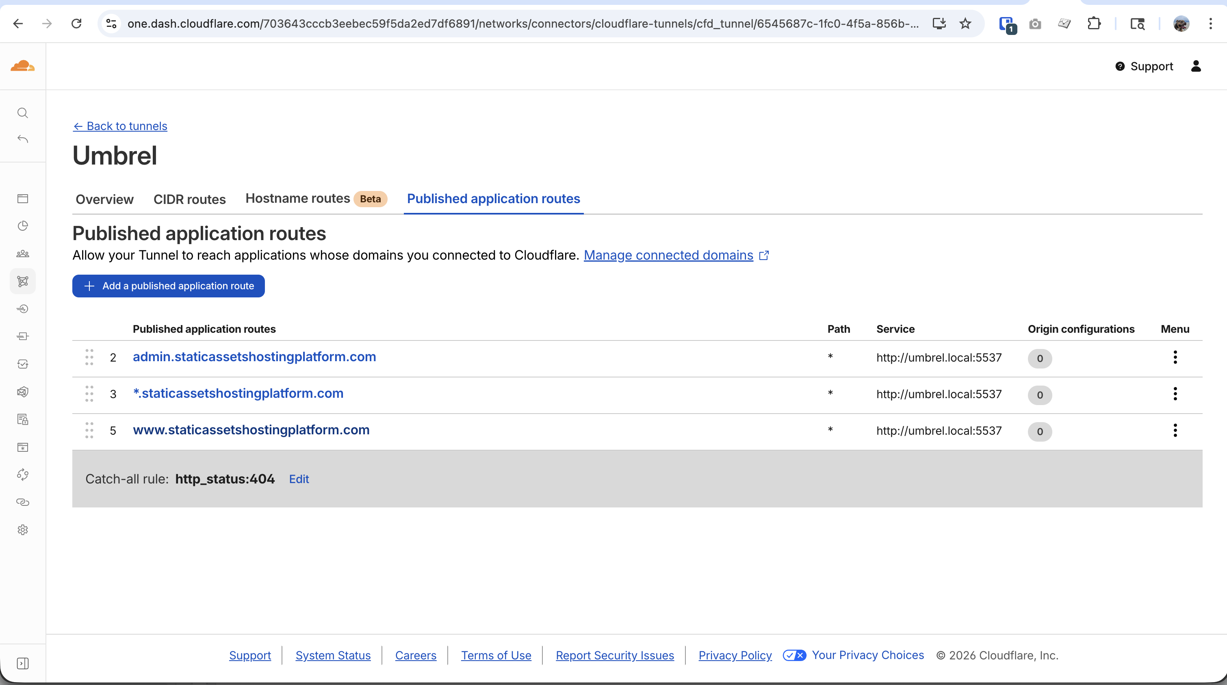Switch to the CIDR routes tab
Image resolution: width=1227 pixels, height=685 pixels.
pos(189,199)
